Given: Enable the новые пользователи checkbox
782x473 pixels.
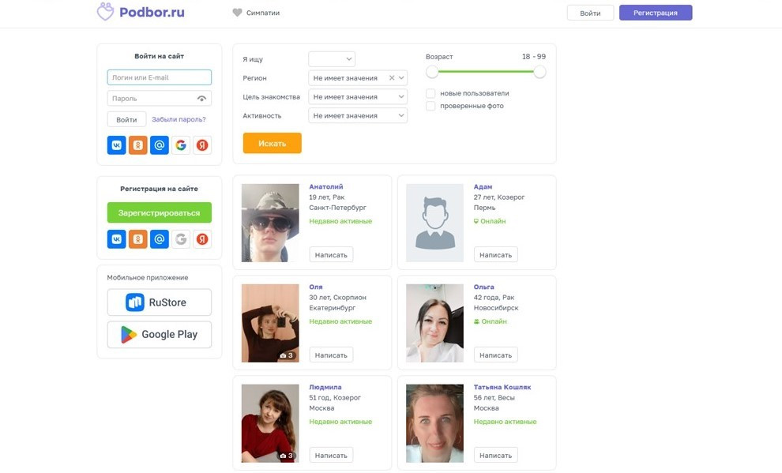Looking at the screenshot, I should coord(430,93).
